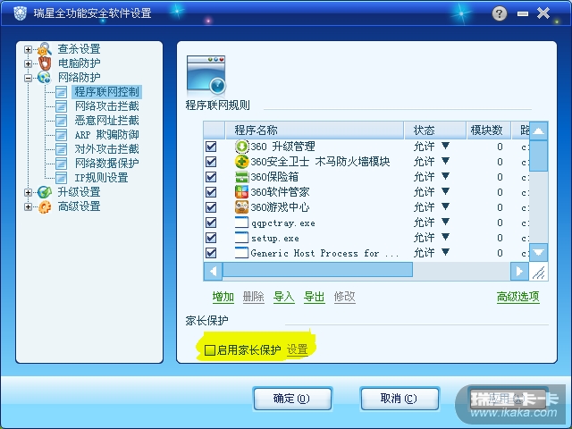Image resolution: width=572 pixels, height=429 pixels.
Task: Sort by the 模块数 column header
Action: click(488, 130)
